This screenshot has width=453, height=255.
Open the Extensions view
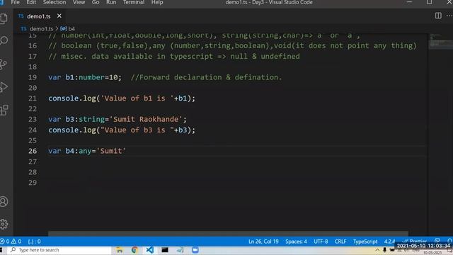tap(4, 110)
